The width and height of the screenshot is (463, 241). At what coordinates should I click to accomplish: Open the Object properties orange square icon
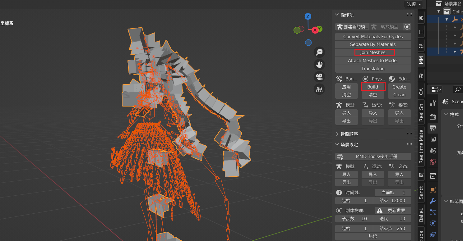[x=433, y=189]
